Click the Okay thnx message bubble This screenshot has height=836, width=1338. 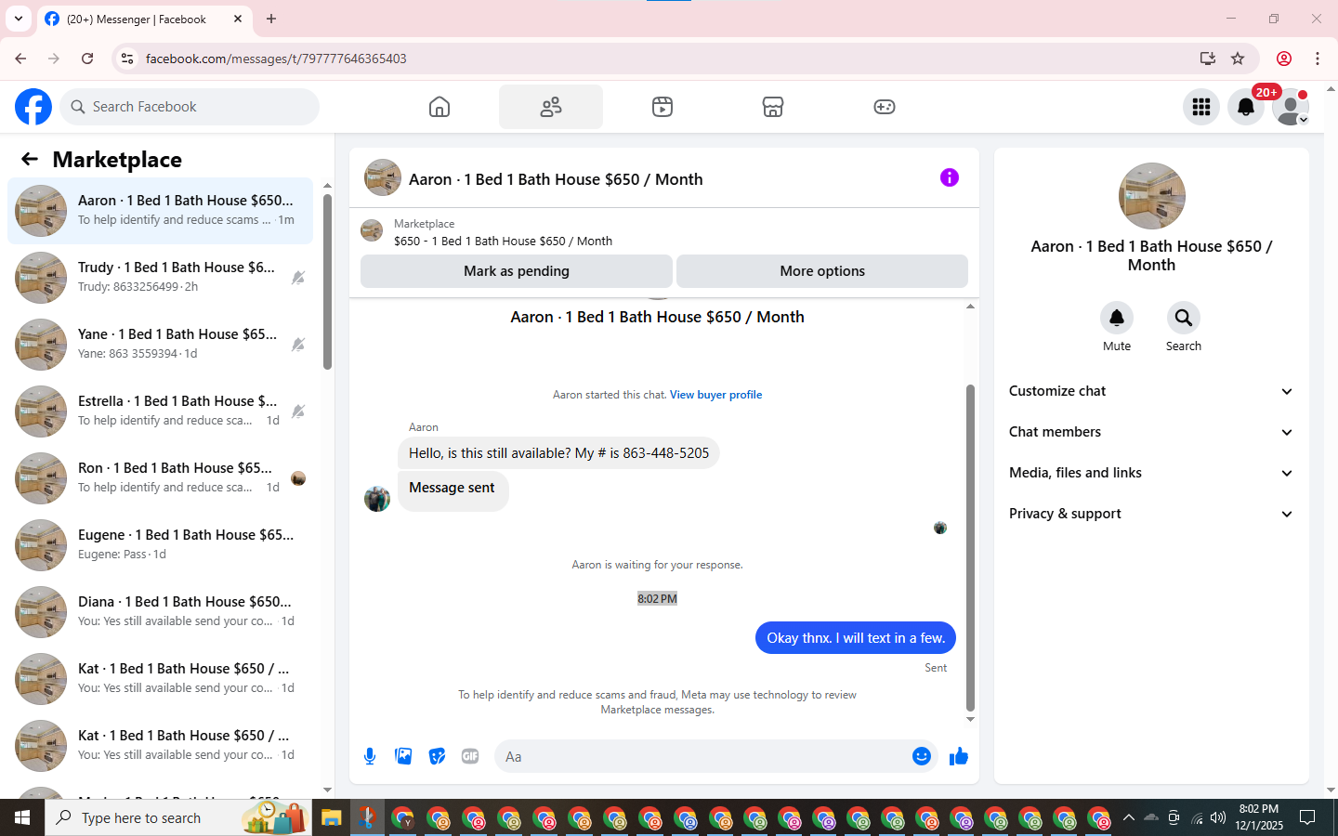pos(856,638)
